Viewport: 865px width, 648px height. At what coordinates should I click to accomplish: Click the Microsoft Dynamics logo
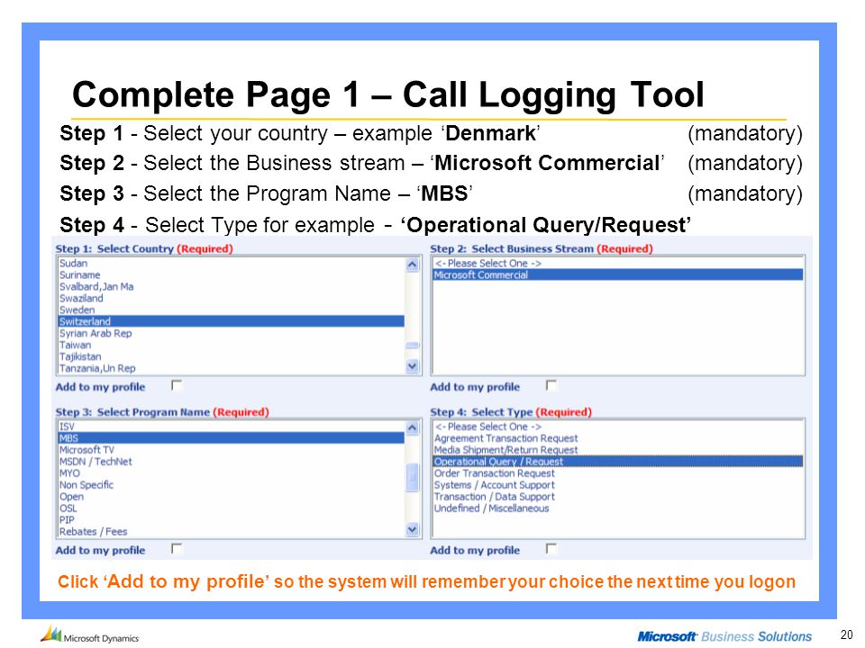90,634
